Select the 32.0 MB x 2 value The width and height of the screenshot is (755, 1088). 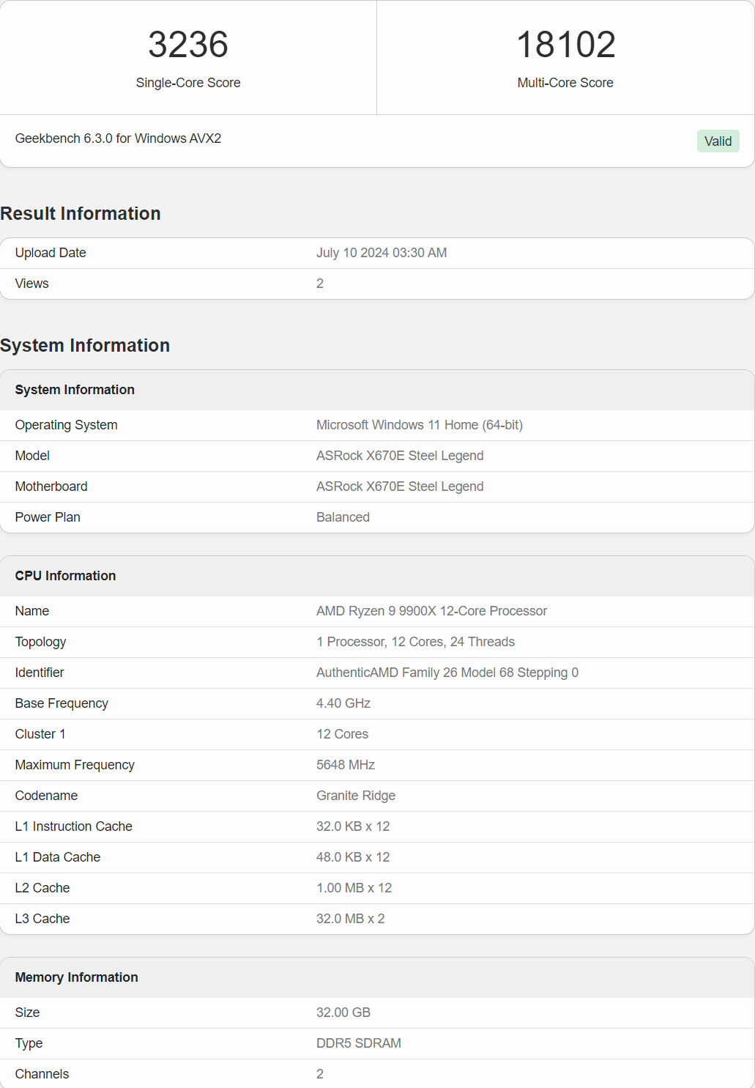tap(351, 919)
